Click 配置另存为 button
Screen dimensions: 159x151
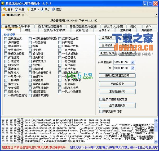tap(107, 53)
